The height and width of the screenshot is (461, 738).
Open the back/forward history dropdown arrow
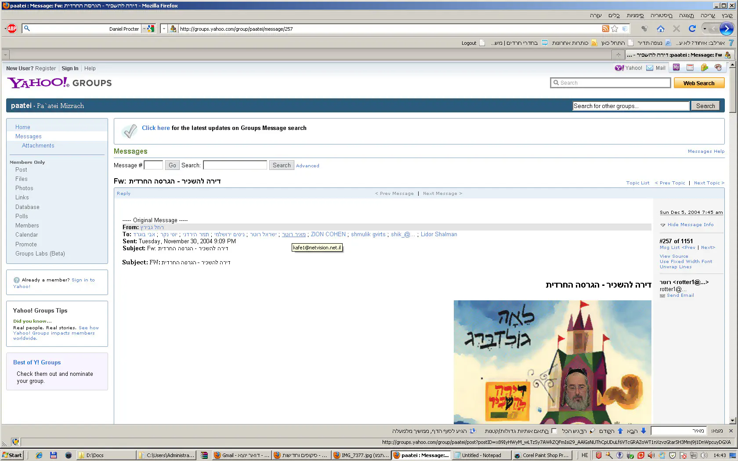[705, 29]
